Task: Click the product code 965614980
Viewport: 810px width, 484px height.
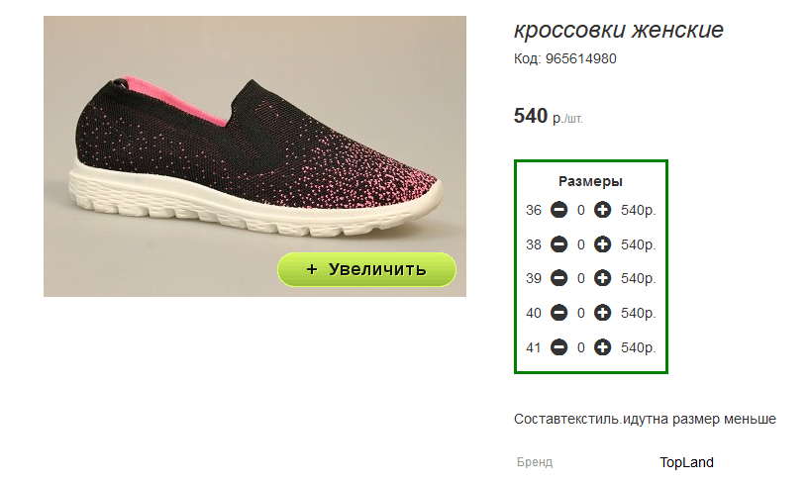Action: click(x=580, y=58)
